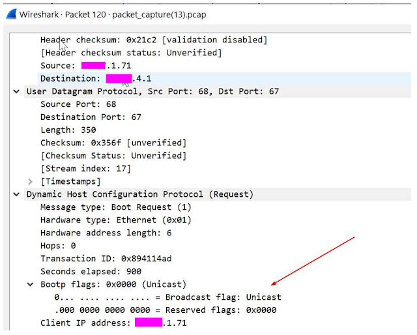Image resolution: width=417 pixels, height=335 pixels.
Task: Select Transaction ID: 0x894114ad row
Action: tap(106, 259)
